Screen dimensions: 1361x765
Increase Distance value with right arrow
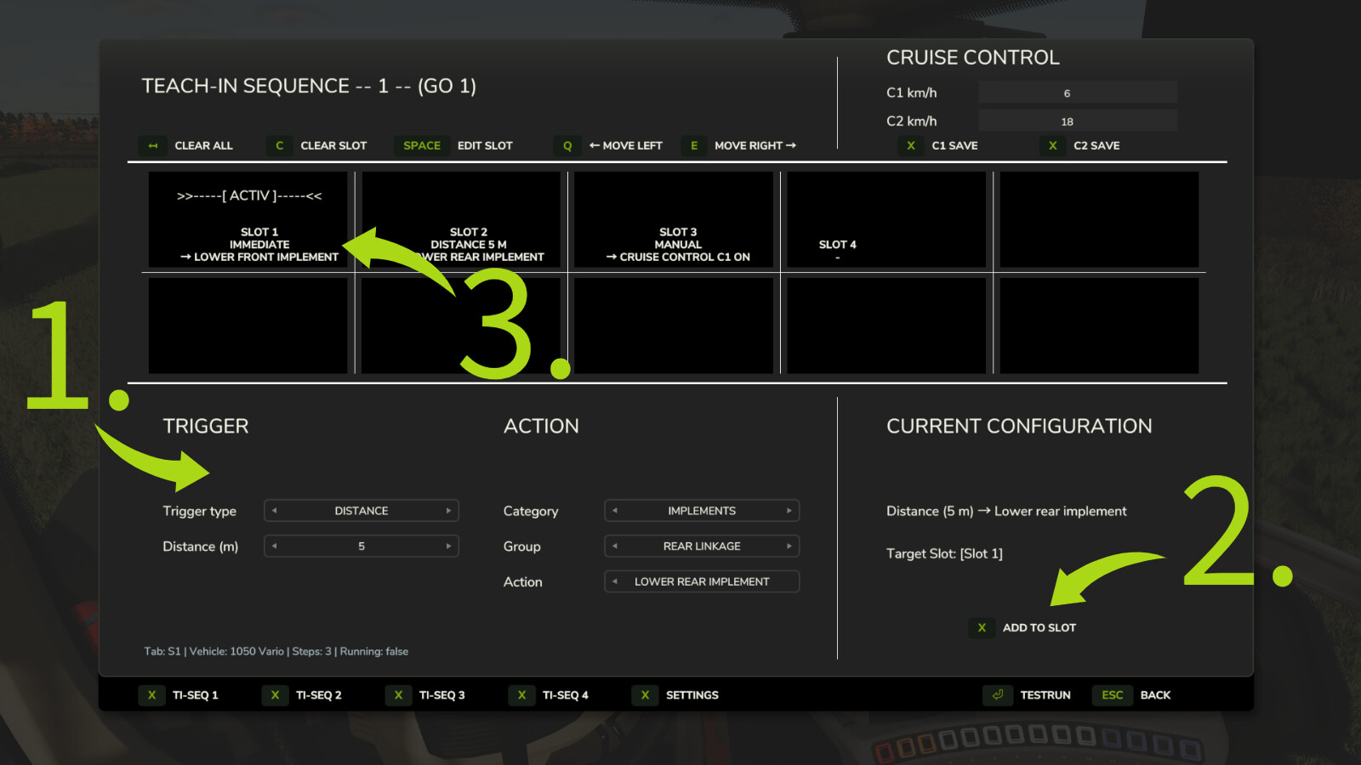tap(448, 547)
